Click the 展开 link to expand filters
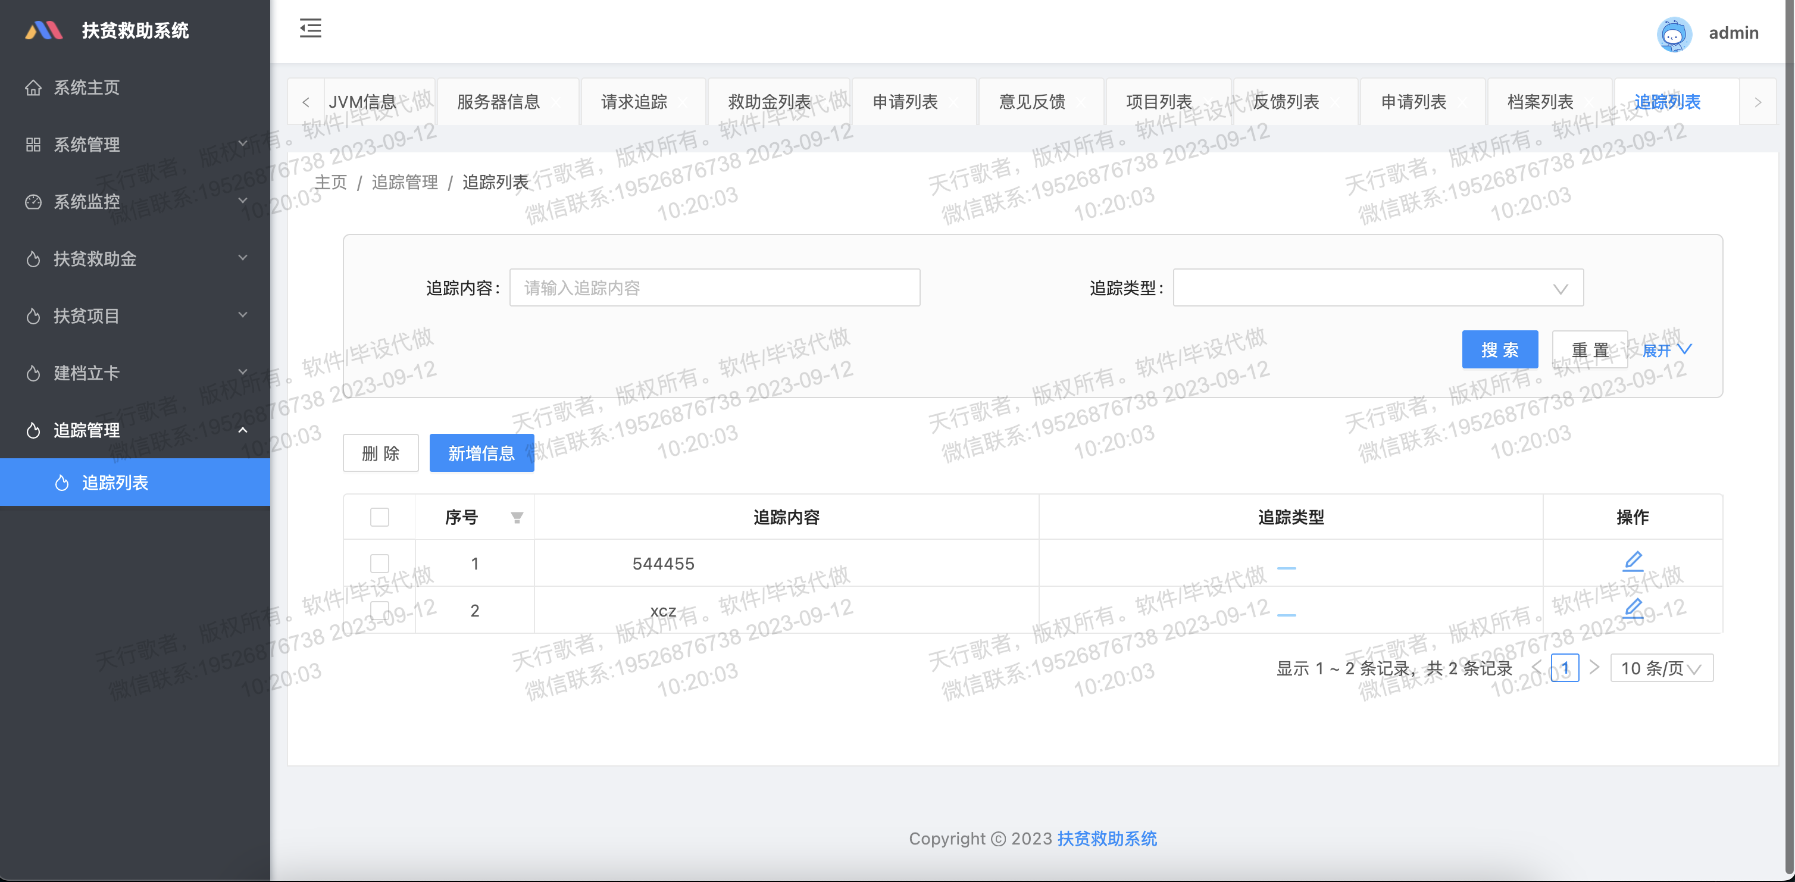Screen dimensions: 1795x882 click(x=1665, y=350)
